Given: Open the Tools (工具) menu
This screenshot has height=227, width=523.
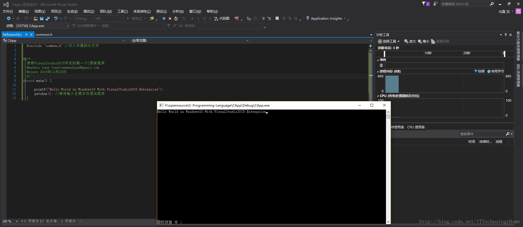Looking at the screenshot, I should 123,11.
